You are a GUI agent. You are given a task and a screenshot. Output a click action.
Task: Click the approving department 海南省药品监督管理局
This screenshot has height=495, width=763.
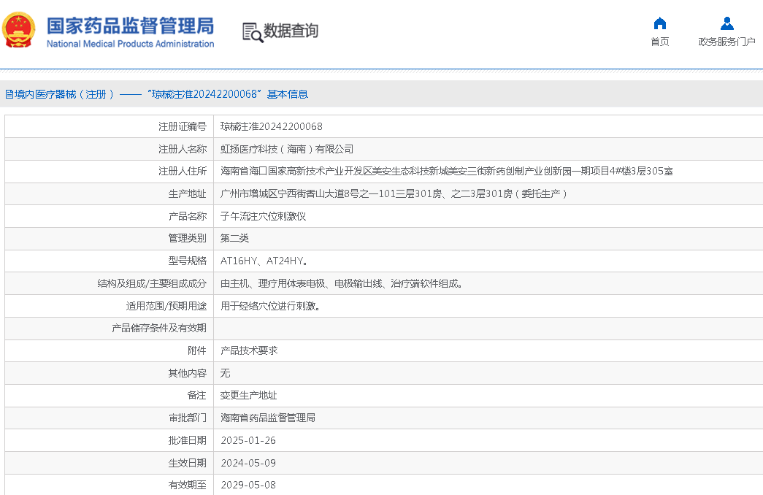pyautogui.click(x=267, y=418)
